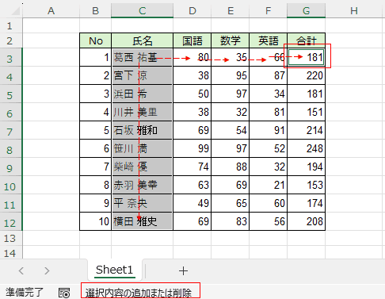
Task: Click status text 選択内容の追加または削除
Action: [139, 293]
